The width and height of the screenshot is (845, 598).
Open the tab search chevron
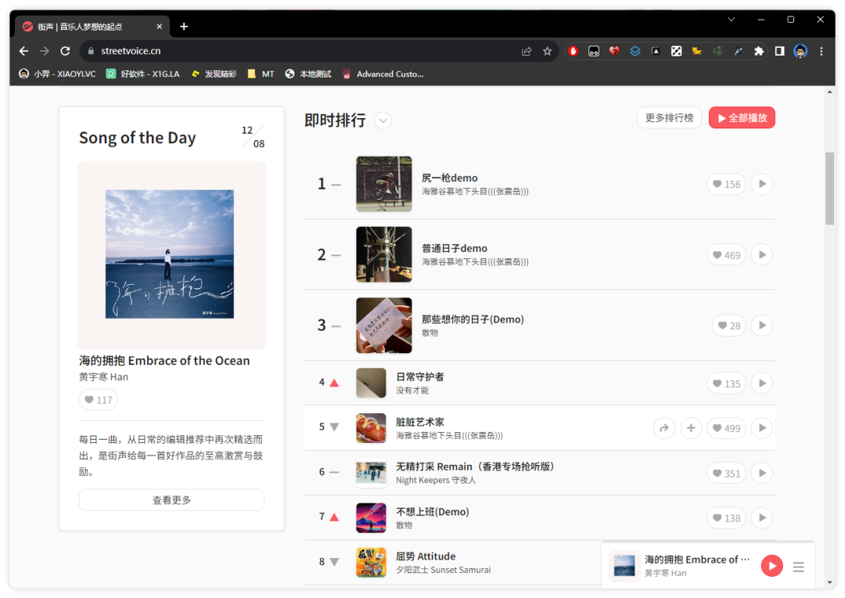click(x=732, y=20)
